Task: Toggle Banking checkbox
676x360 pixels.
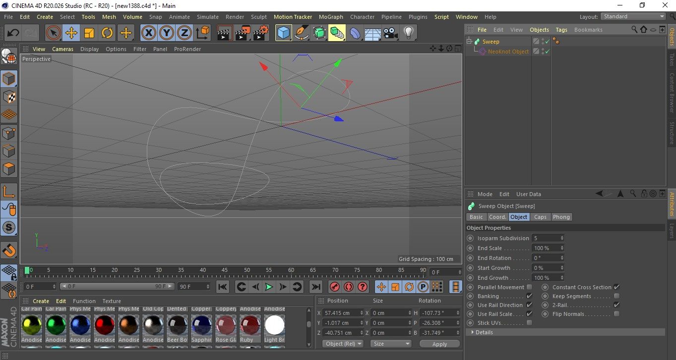Action: (529, 296)
